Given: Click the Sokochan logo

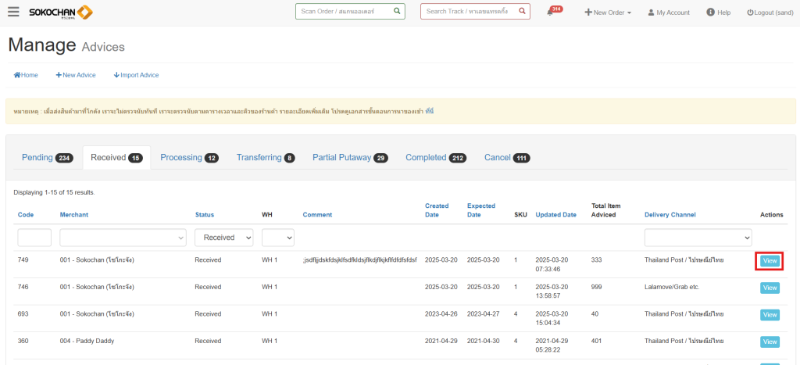Looking at the screenshot, I should click(x=61, y=12).
